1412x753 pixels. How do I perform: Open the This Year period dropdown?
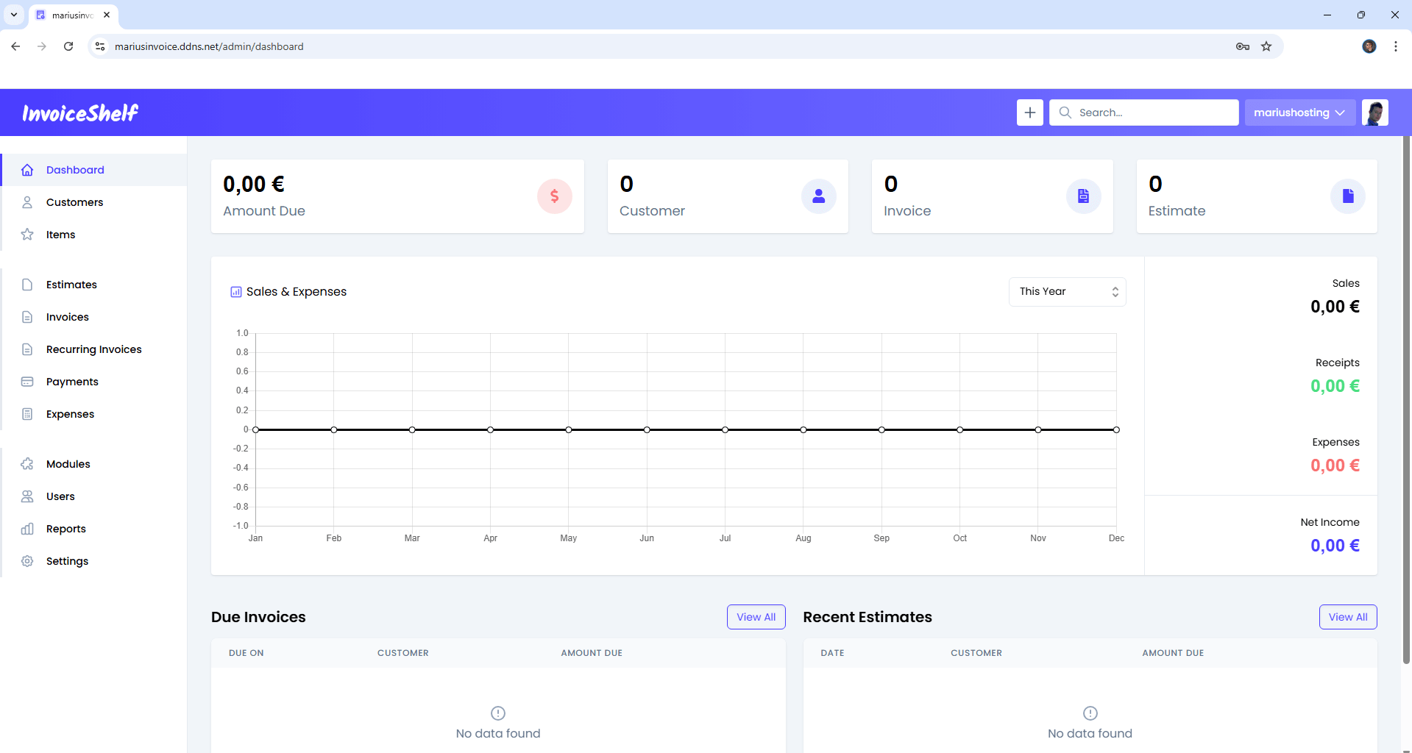point(1067,292)
